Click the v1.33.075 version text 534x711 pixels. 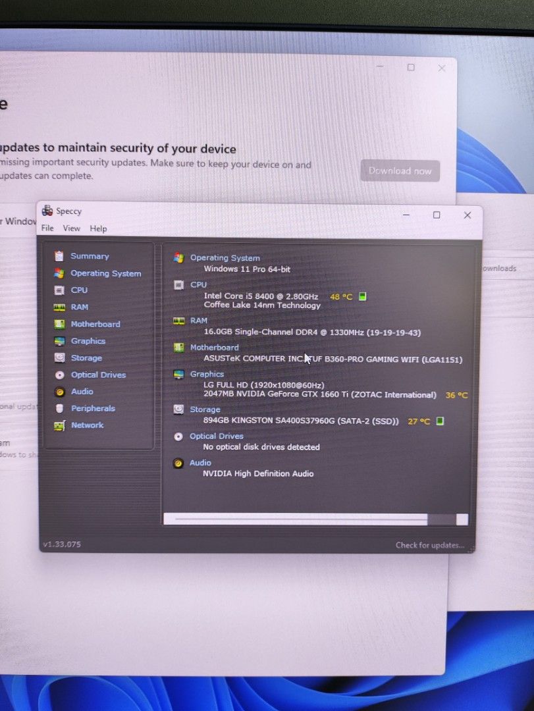coord(62,544)
